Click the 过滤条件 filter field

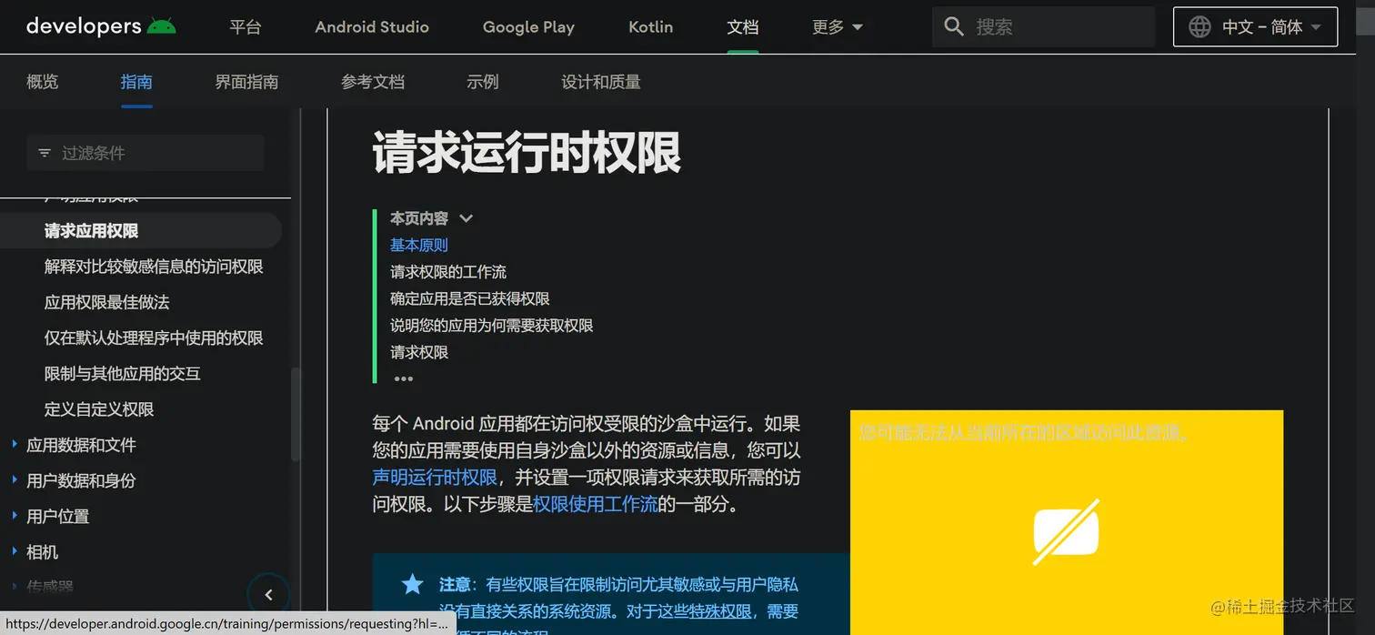click(146, 153)
